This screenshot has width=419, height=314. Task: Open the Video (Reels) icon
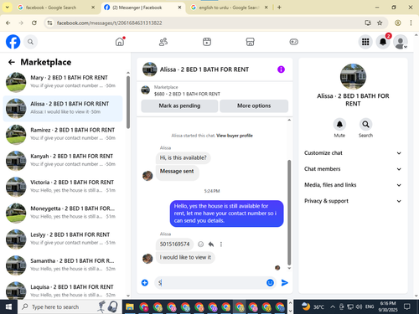(207, 42)
